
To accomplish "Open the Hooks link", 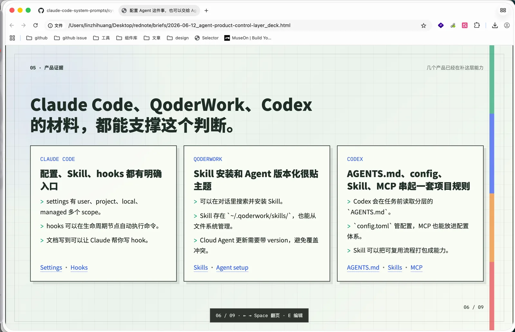I will [79, 268].
